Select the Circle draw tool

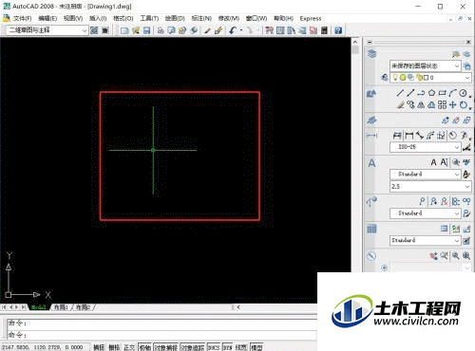[x=463, y=93]
